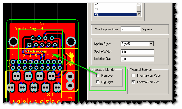The image size is (182, 109).
Task: Enable the Remove isolated islands checkbox
Action: point(98,76)
